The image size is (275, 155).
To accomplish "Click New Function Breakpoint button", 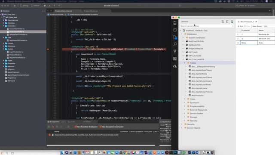I will [86, 127].
